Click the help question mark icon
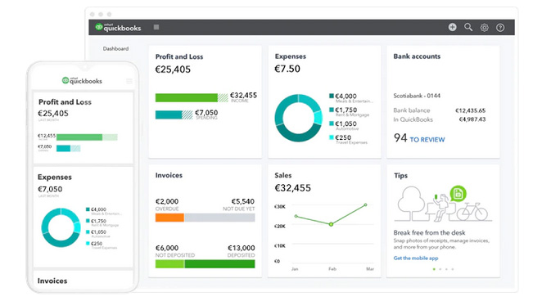This screenshot has width=533, height=301. (x=500, y=28)
